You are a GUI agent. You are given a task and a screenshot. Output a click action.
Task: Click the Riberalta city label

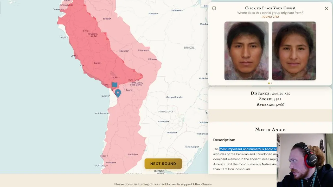tap(124, 51)
